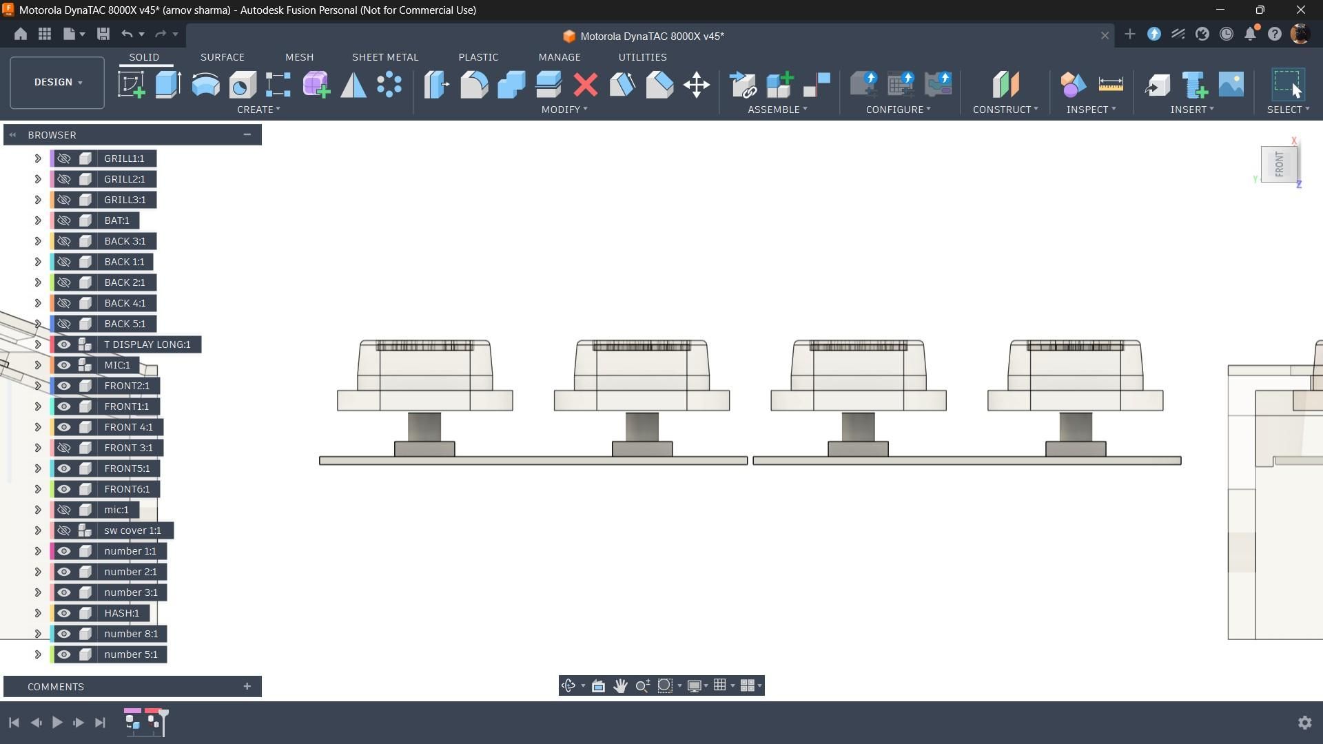Select the Insert Derive tool
Screen dimensions: 1323x744
pos(1158,85)
